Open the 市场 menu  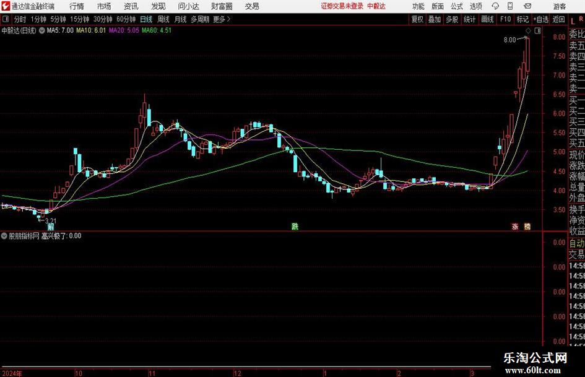click(x=104, y=6)
